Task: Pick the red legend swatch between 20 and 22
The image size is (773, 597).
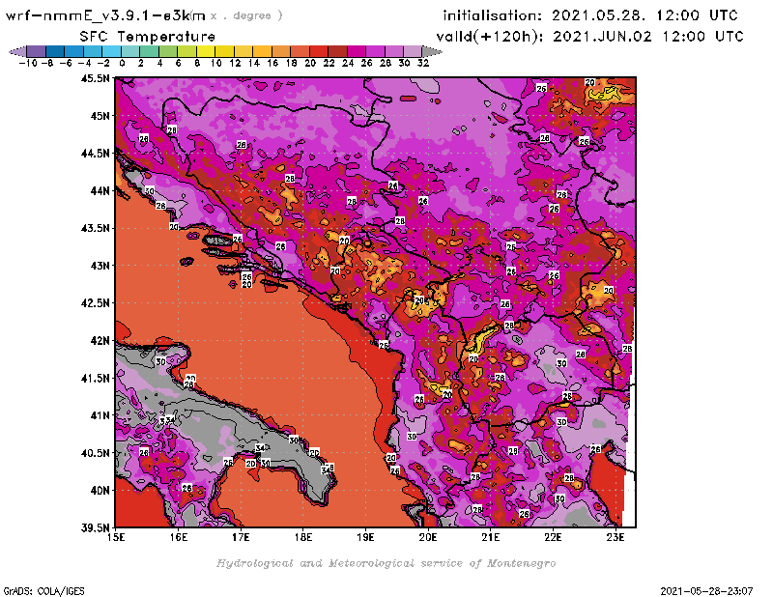Action: point(319,51)
